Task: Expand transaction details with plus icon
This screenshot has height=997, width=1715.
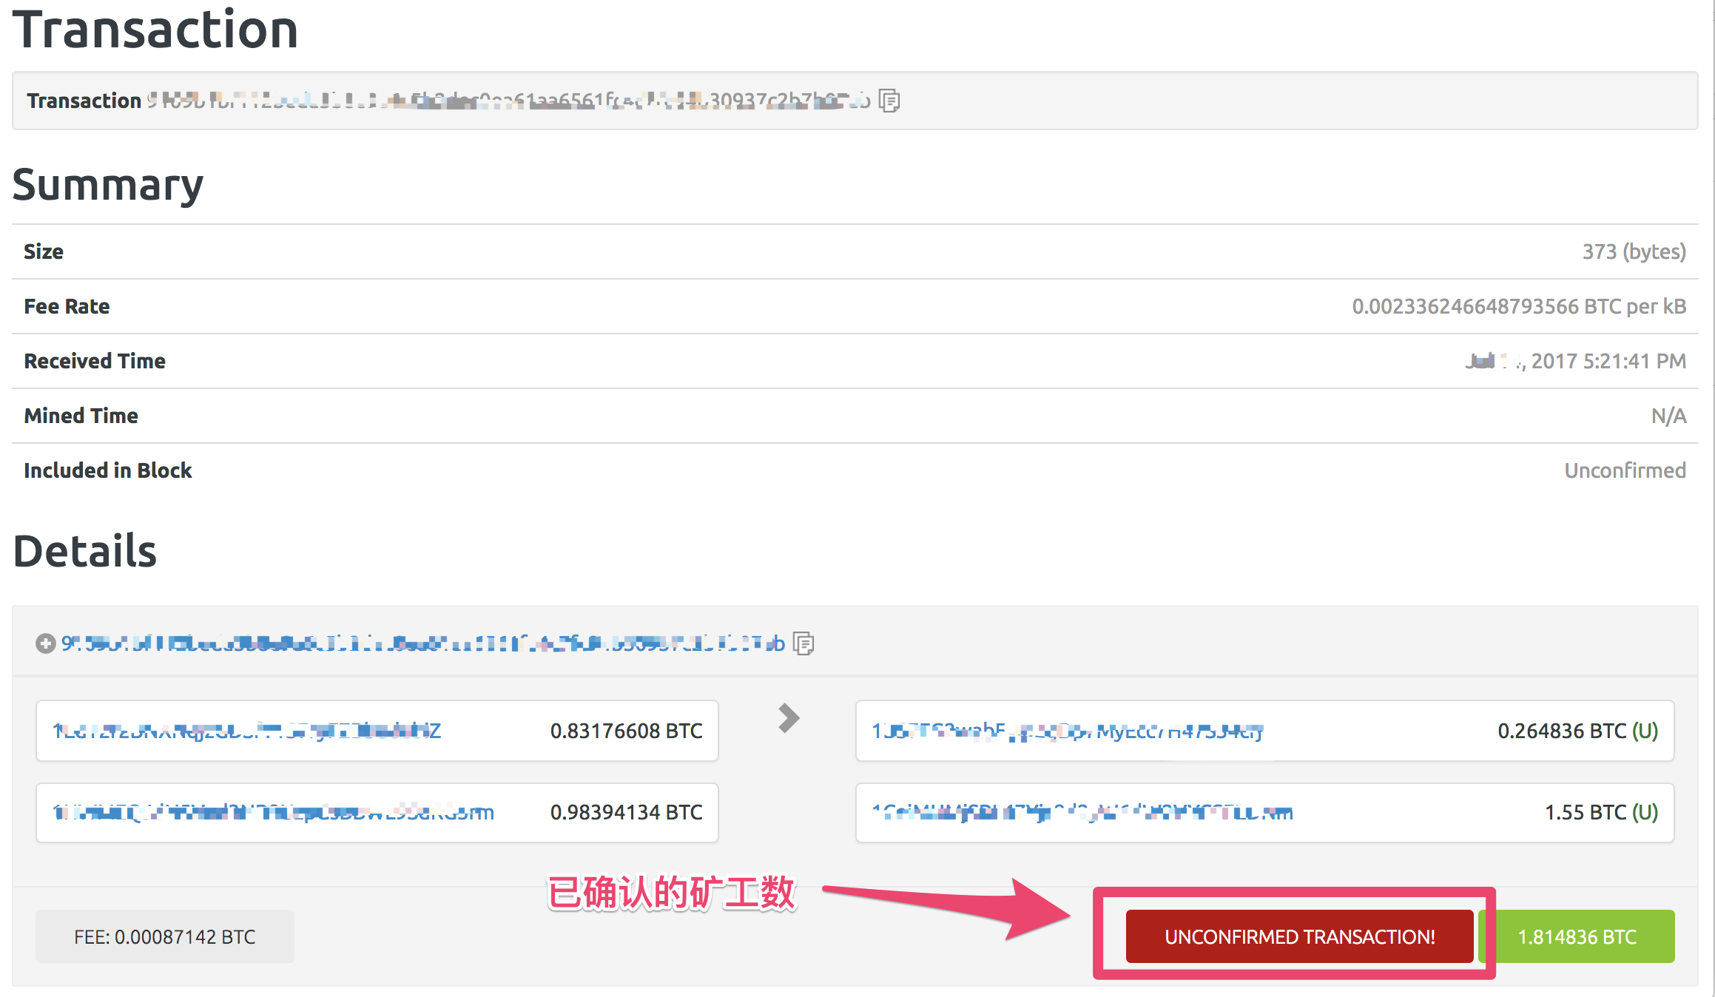Action: click(45, 643)
